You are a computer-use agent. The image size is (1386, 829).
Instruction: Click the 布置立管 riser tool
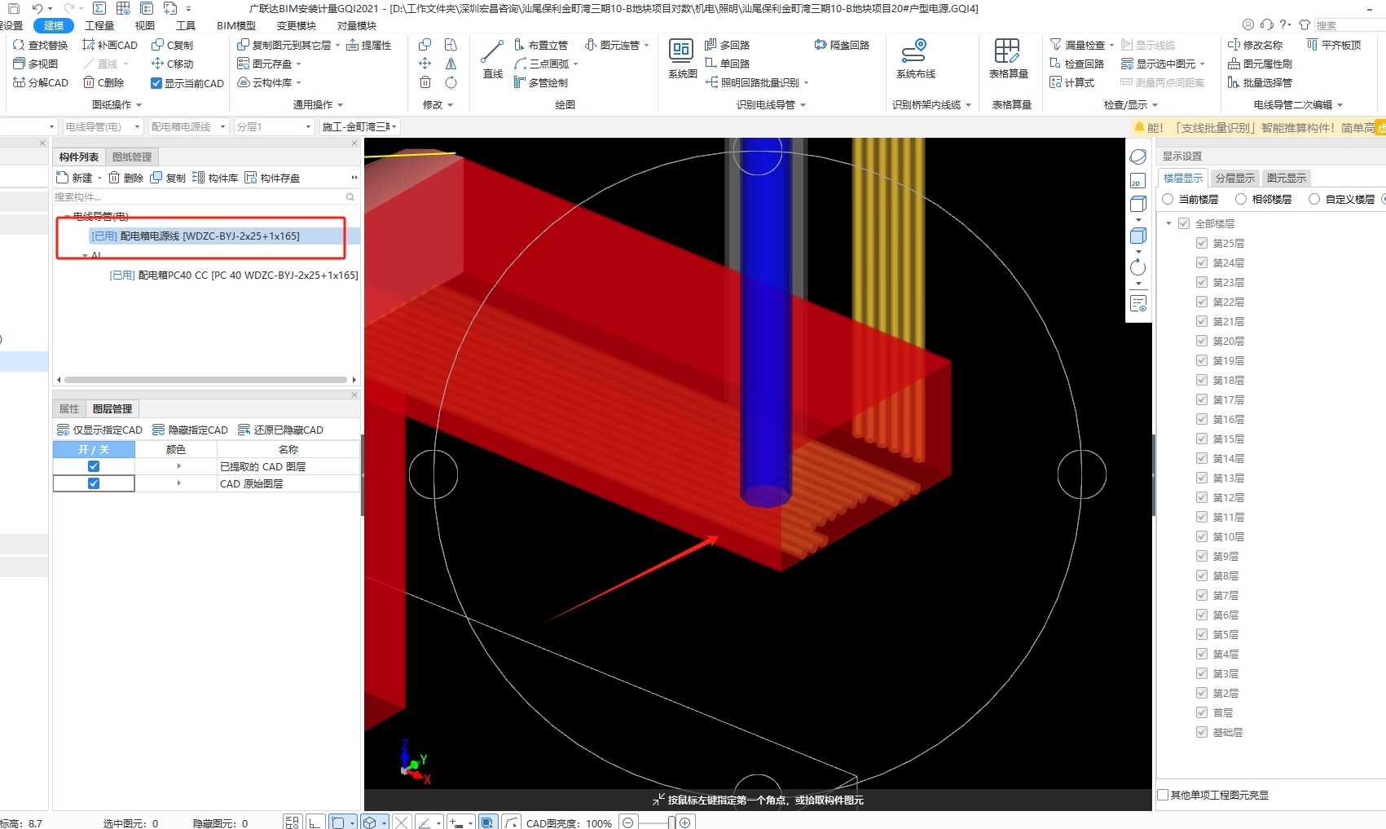(540, 45)
